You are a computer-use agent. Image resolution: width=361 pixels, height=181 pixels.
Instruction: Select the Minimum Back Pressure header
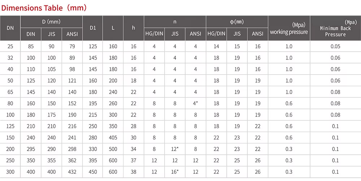[335, 28]
